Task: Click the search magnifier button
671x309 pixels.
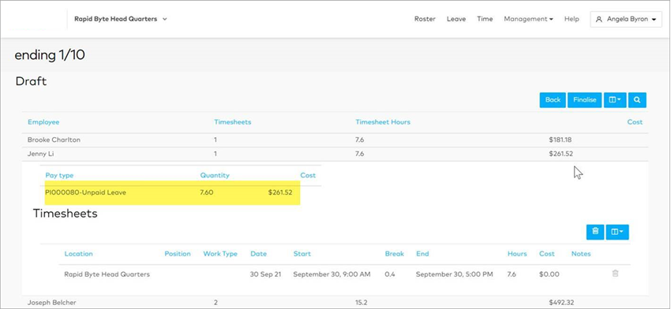Action: [637, 100]
